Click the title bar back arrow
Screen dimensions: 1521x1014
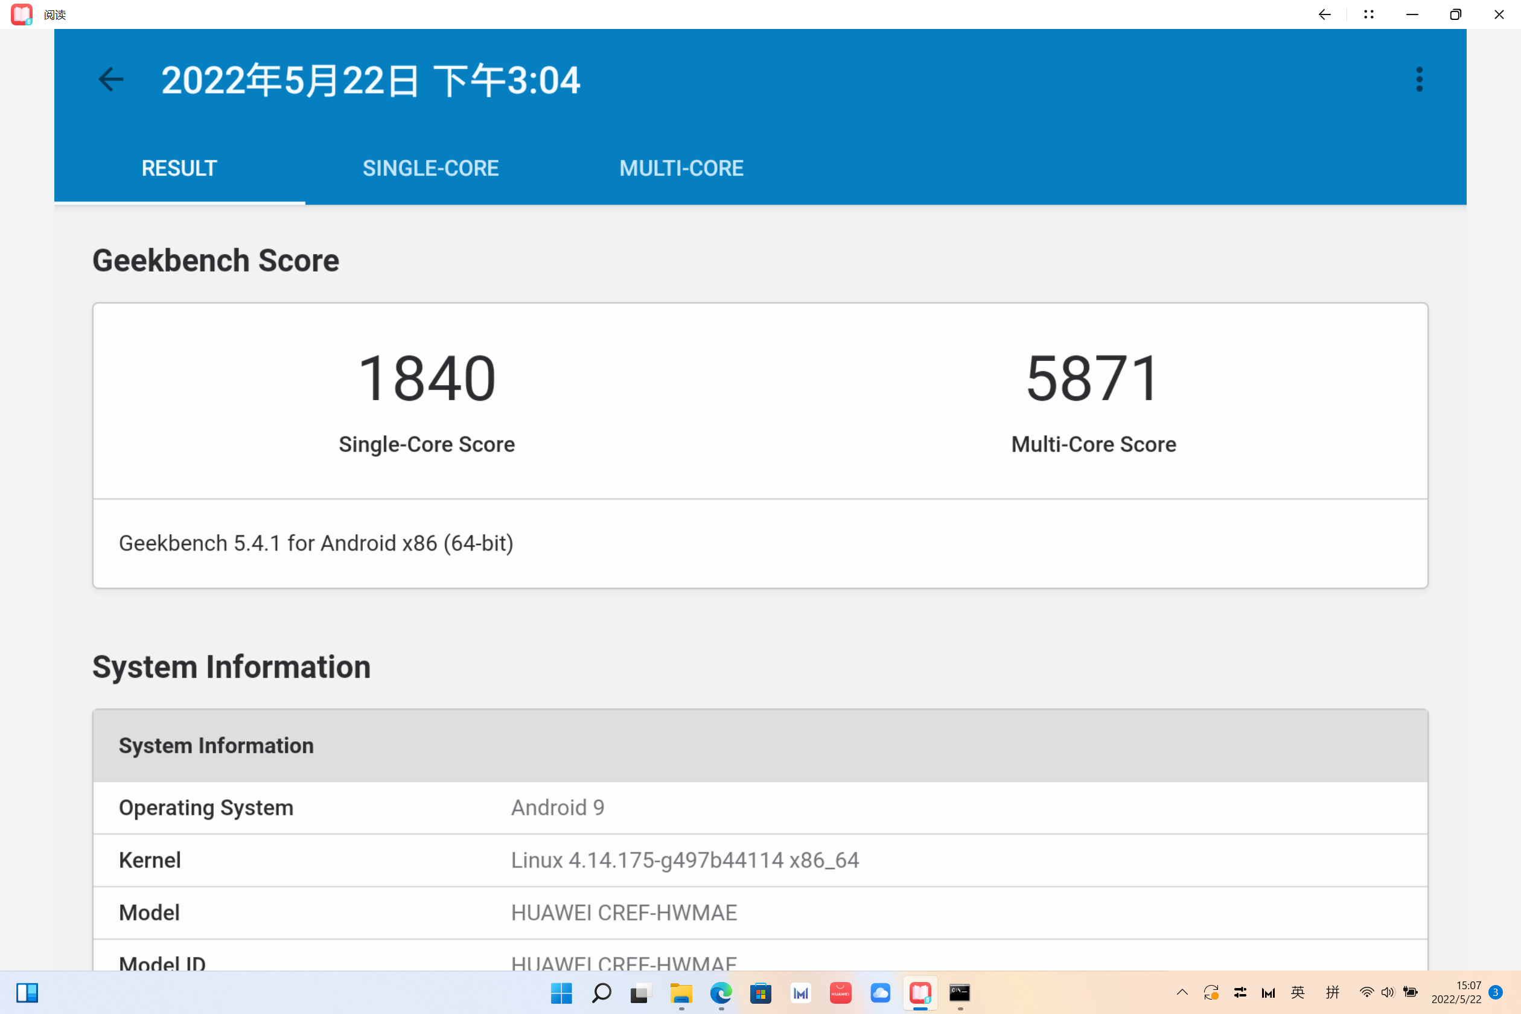[1324, 14]
